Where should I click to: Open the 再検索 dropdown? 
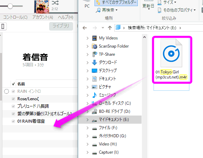(x=107, y=10)
